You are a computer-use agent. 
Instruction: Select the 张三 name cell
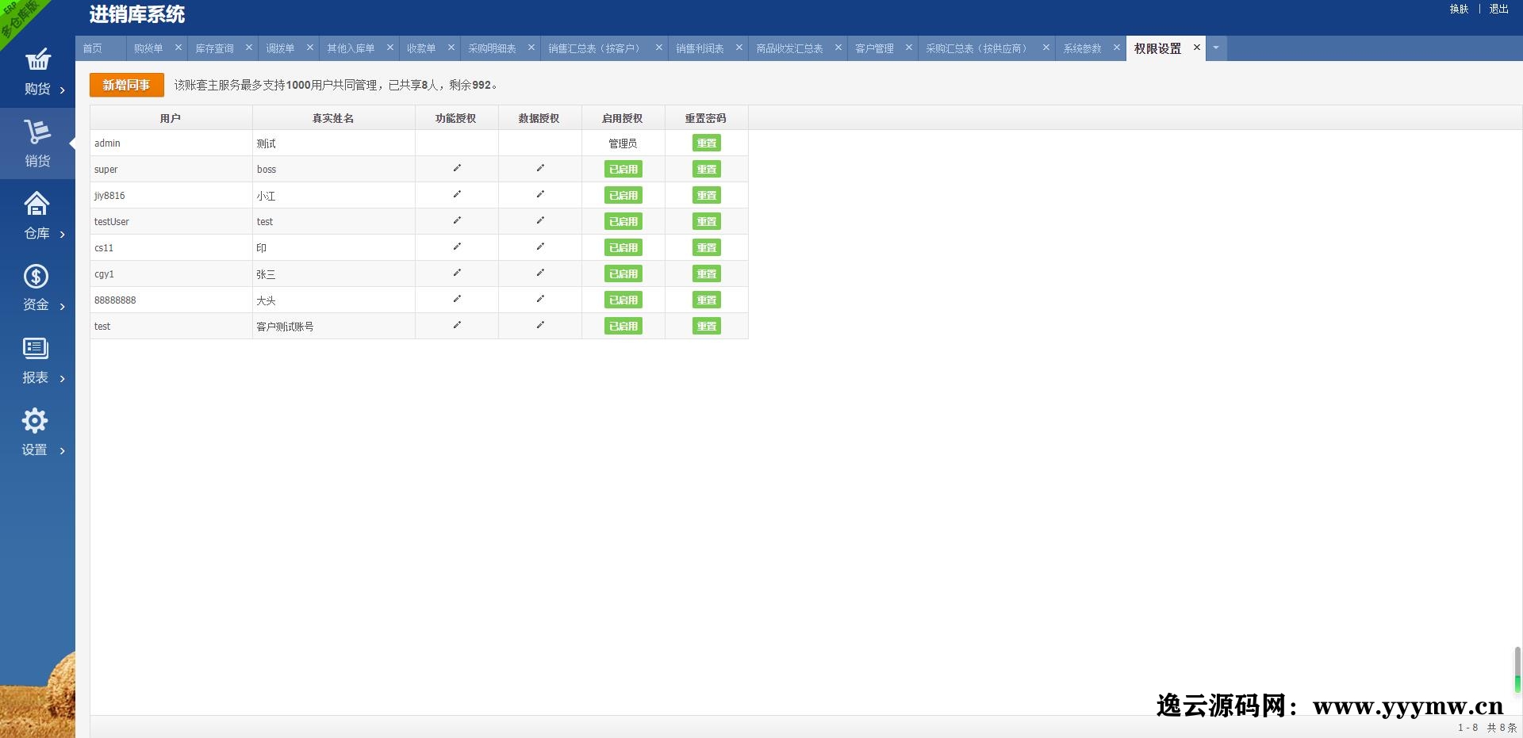click(x=334, y=273)
